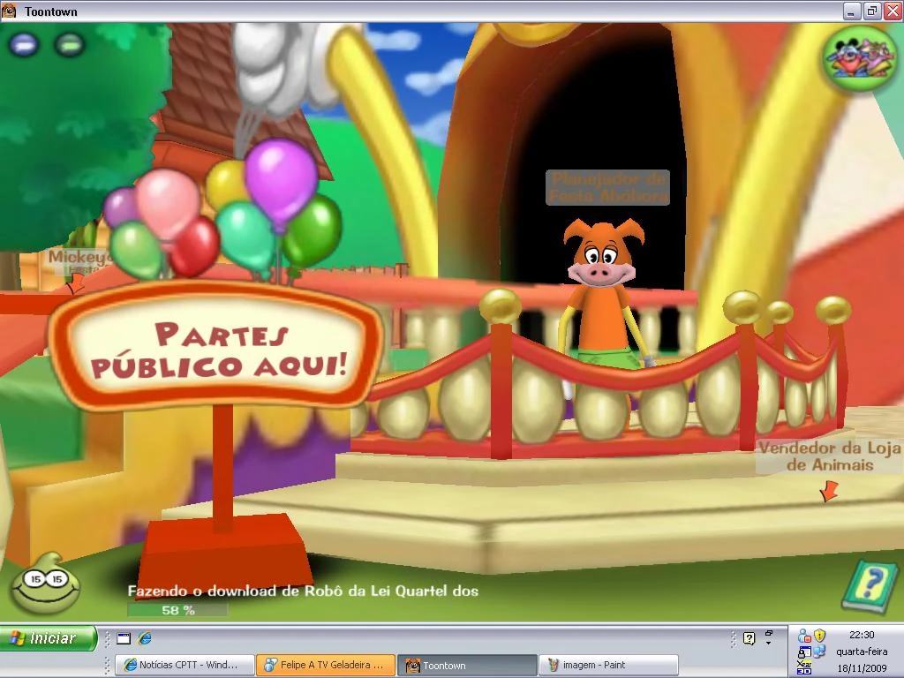The height and width of the screenshot is (678, 904).
Task: Click 'Vendedor da Loja de Animais' label
Action: (x=829, y=456)
